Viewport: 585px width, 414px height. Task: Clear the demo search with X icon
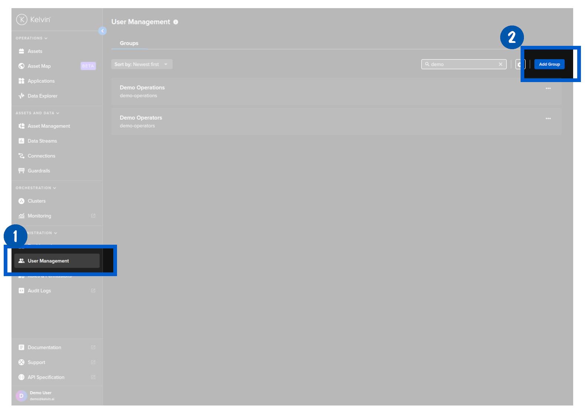tap(501, 64)
